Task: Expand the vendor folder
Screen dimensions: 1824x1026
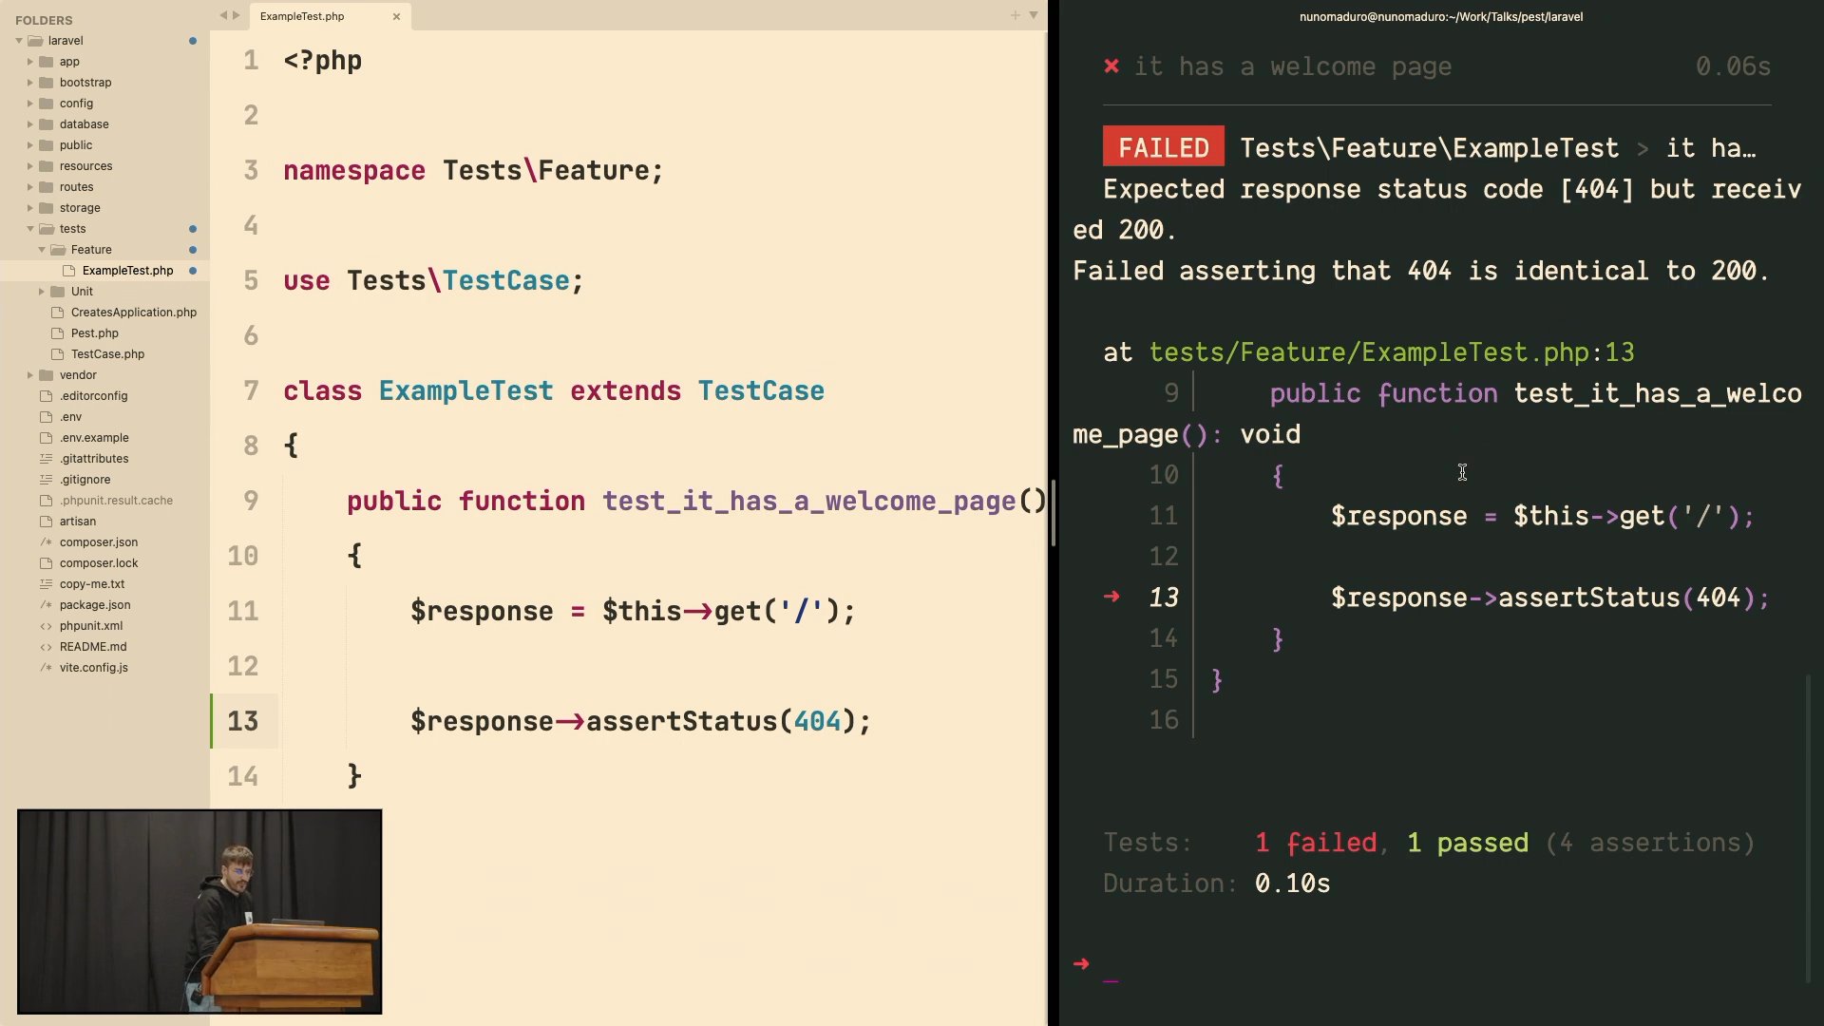Action: [30, 375]
